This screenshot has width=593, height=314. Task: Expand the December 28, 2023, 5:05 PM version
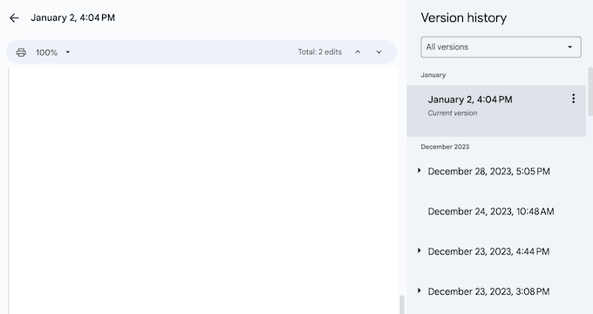pyautogui.click(x=419, y=171)
